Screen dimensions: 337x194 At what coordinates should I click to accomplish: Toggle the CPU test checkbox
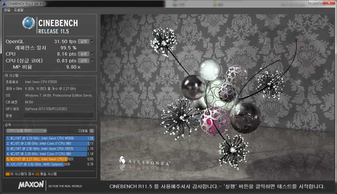(93, 54)
